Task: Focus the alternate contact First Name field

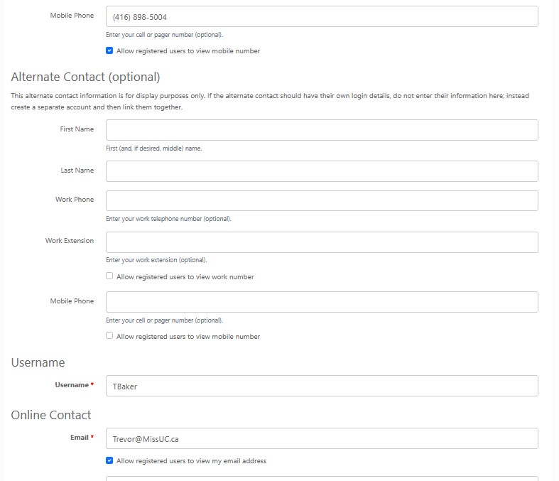Action: click(321, 130)
